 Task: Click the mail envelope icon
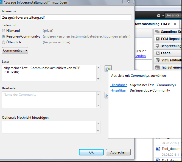click(159, 15)
